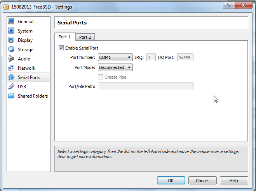Image resolution: width=256 pixels, height=191 pixels.
Task: Open the System category icon
Action: [x=11, y=31]
